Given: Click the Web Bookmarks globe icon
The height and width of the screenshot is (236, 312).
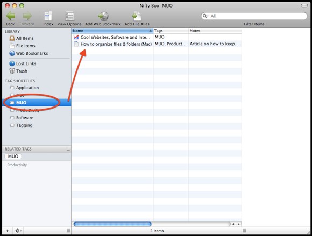Looking at the screenshot, I should tap(12, 53).
